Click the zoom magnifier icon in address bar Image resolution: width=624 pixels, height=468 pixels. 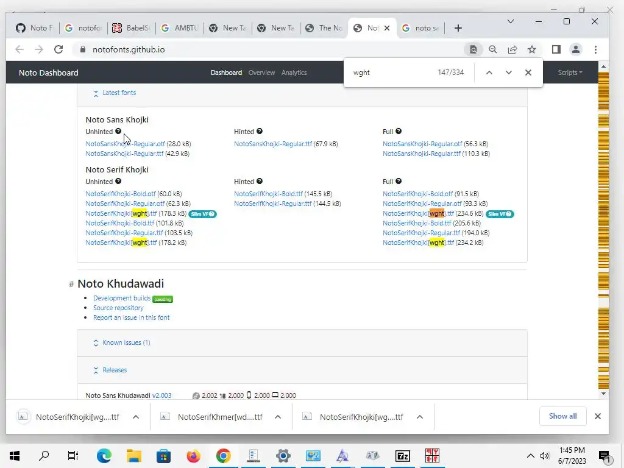click(492, 49)
